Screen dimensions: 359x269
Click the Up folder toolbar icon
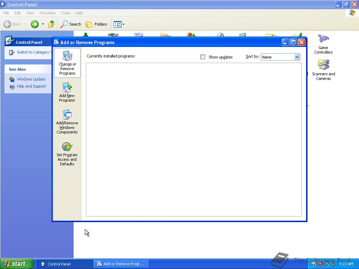[52, 24]
